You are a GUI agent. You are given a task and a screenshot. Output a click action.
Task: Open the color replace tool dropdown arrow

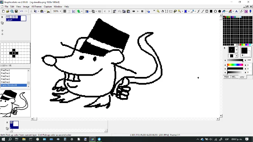click(233, 11)
